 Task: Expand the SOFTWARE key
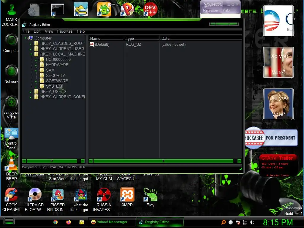pos(36,82)
